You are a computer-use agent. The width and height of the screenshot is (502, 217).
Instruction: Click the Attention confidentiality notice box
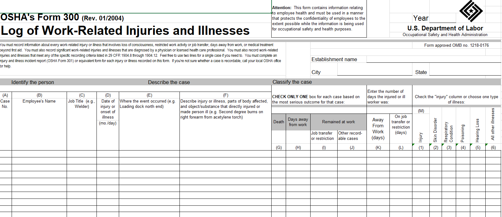coord(319,19)
